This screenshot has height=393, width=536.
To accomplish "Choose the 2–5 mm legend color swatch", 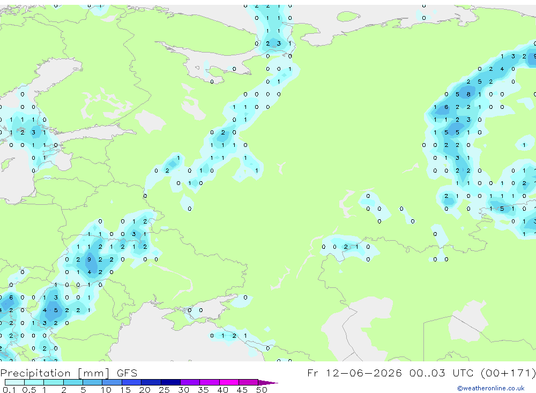I will [73, 382].
